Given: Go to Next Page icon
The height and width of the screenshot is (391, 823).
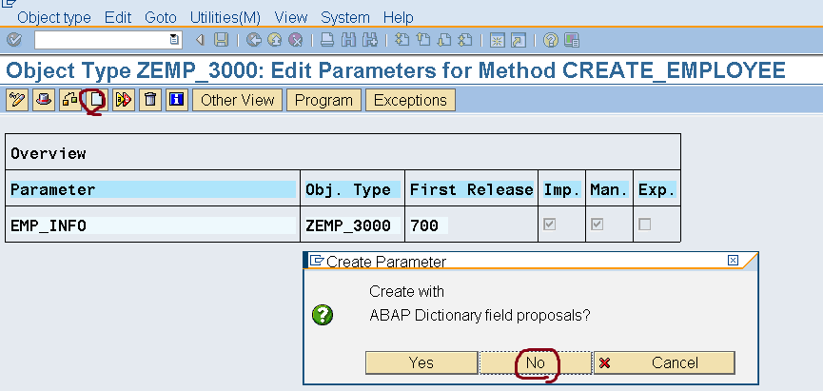Looking at the screenshot, I should click(x=444, y=40).
